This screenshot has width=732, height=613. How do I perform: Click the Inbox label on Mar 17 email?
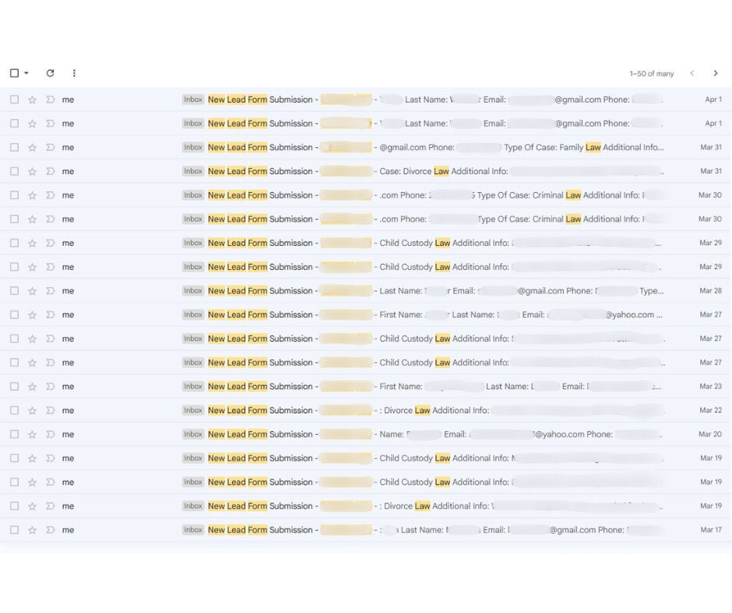coord(193,530)
